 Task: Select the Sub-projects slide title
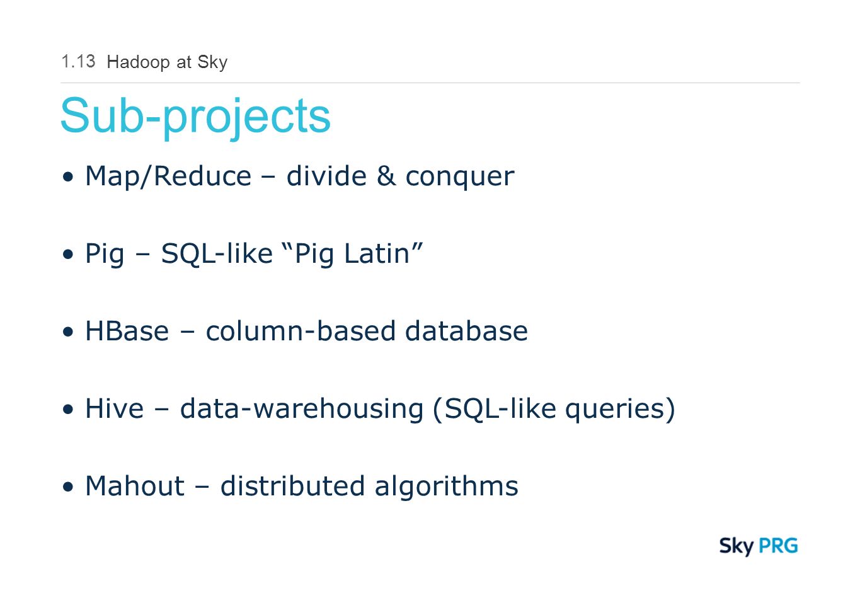(x=195, y=117)
